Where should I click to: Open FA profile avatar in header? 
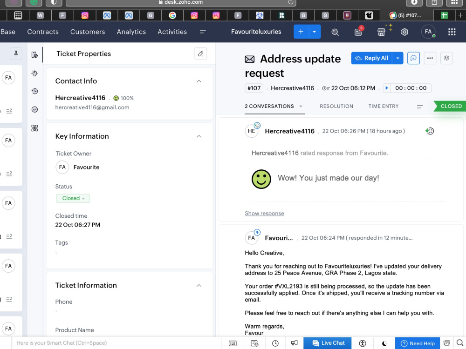pos(428,32)
